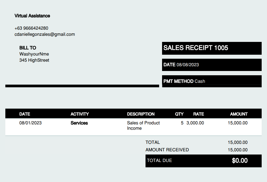This screenshot has width=267, height=182.
Task: Click the Virtual Assistance company name
Action: point(32,16)
